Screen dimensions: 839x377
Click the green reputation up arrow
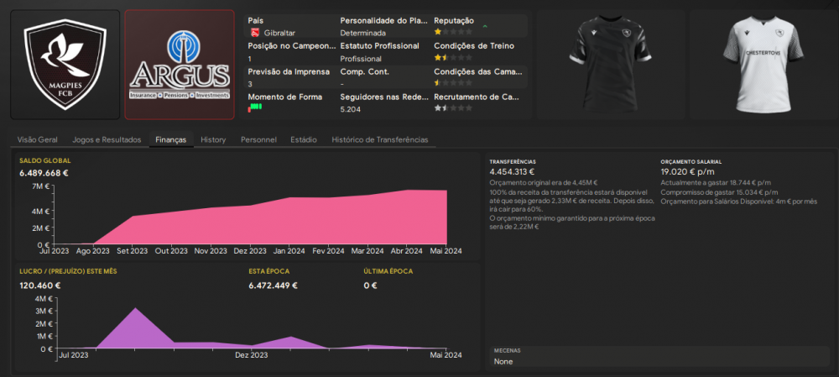click(x=485, y=26)
